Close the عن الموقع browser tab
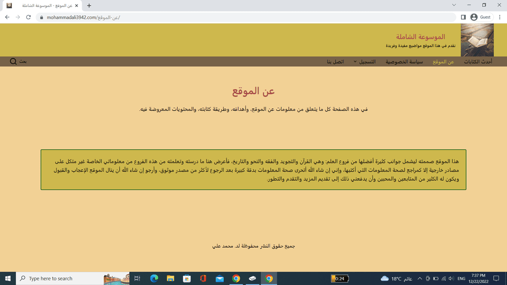The height and width of the screenshot is (285, 507). (x=77, y=5)
